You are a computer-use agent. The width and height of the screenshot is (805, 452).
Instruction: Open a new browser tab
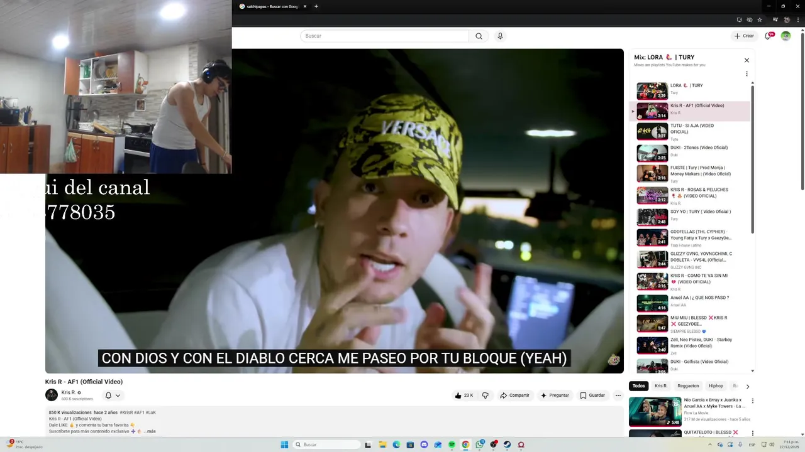pos(316,6)
